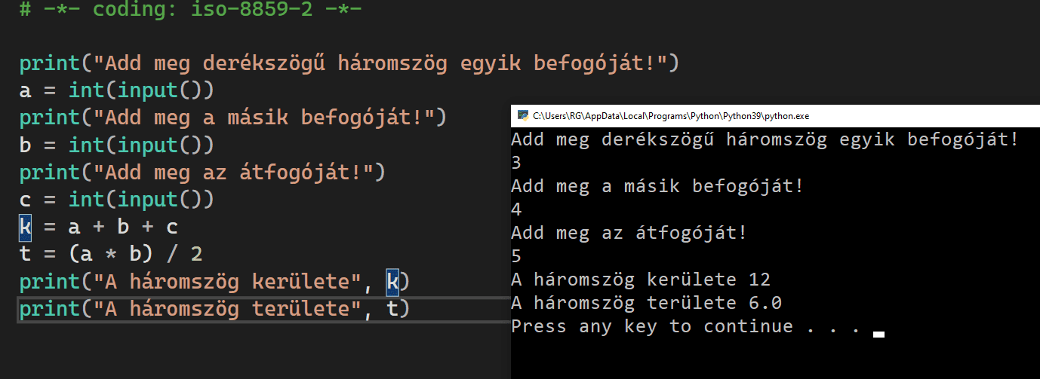The width and height of the screenshot is (1040, 379).
Task: Click the console input value 3
Action: click(516, 163)
